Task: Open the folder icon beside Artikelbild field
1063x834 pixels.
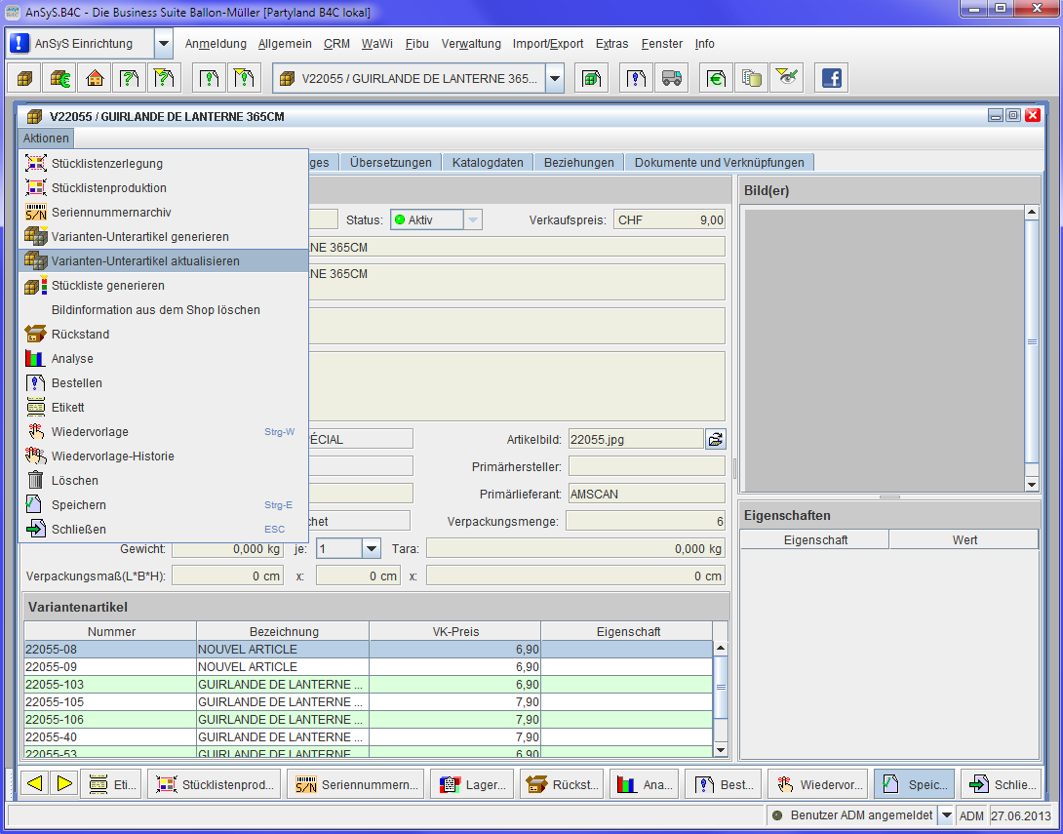Action: click(716, 439)
